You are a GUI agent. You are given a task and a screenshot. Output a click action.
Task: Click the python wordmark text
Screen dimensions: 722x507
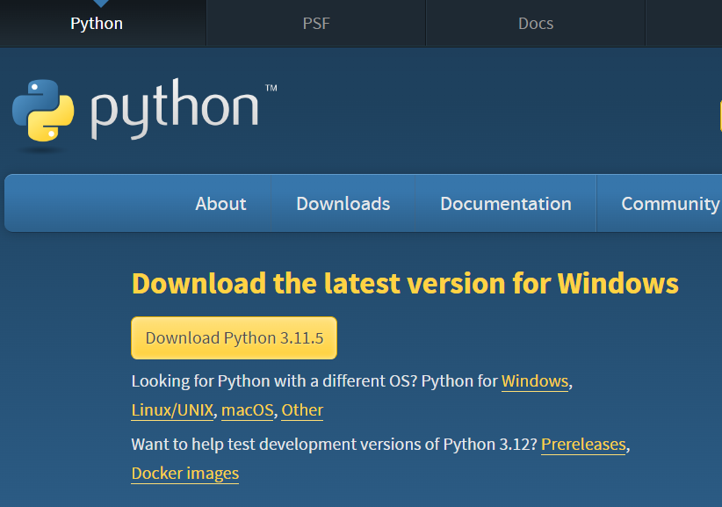pyautogui.click(x=175, y=109)
